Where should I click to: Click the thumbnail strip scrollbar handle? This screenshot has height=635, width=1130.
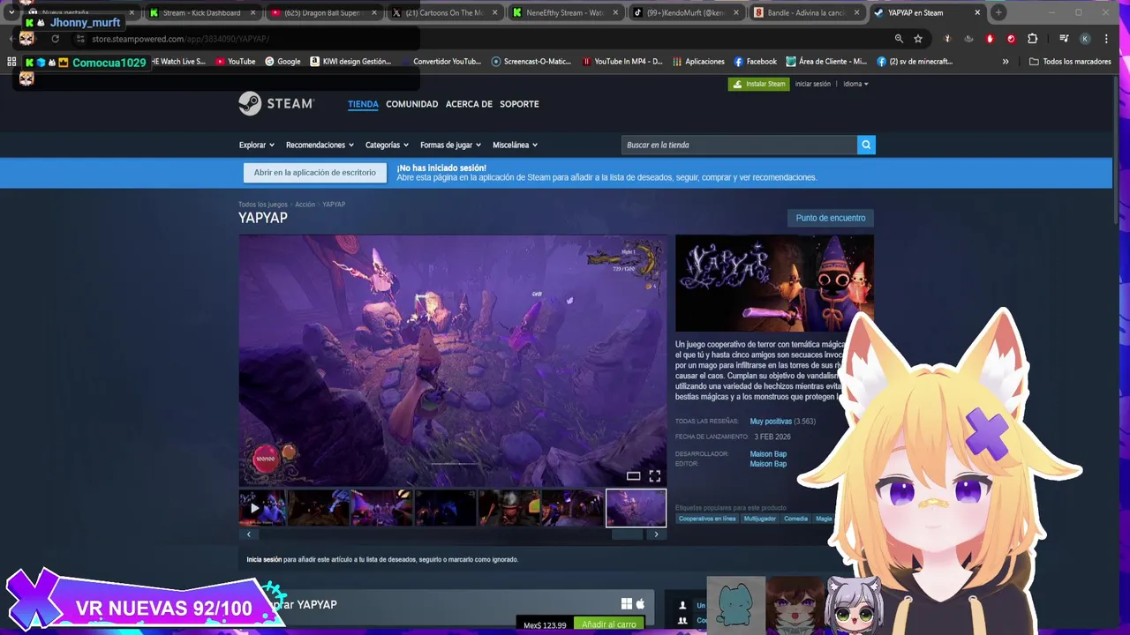coord(628,534)
